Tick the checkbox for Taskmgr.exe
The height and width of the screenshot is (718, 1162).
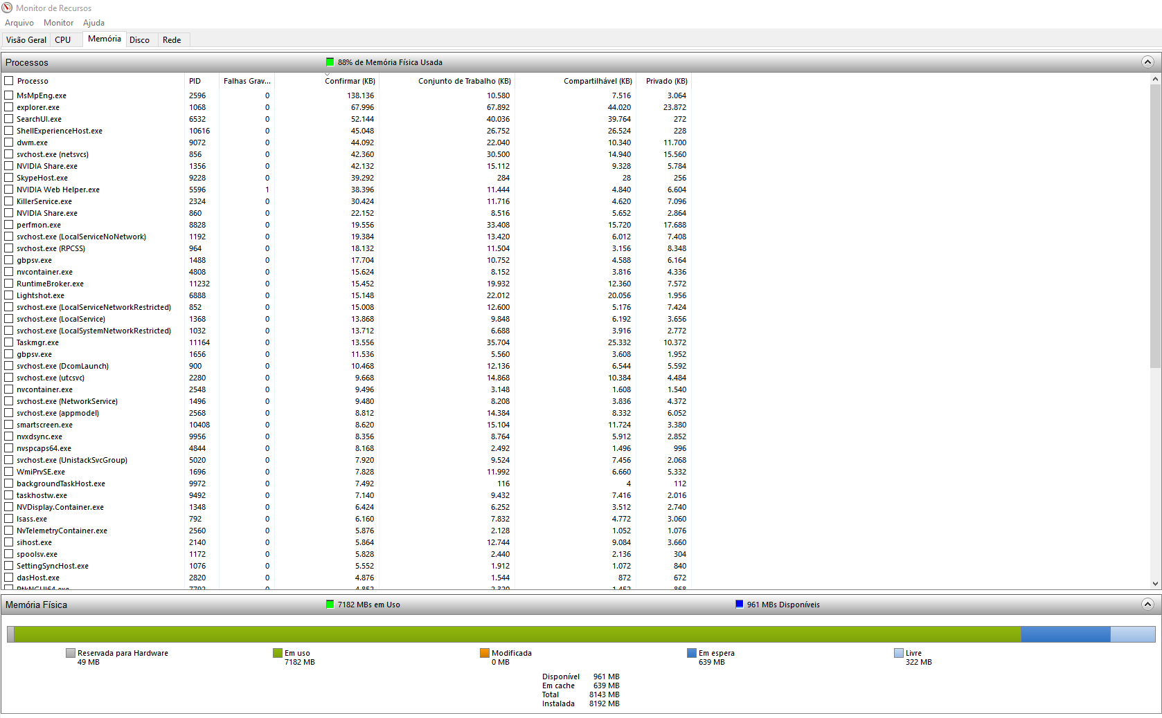click(9, 342)
